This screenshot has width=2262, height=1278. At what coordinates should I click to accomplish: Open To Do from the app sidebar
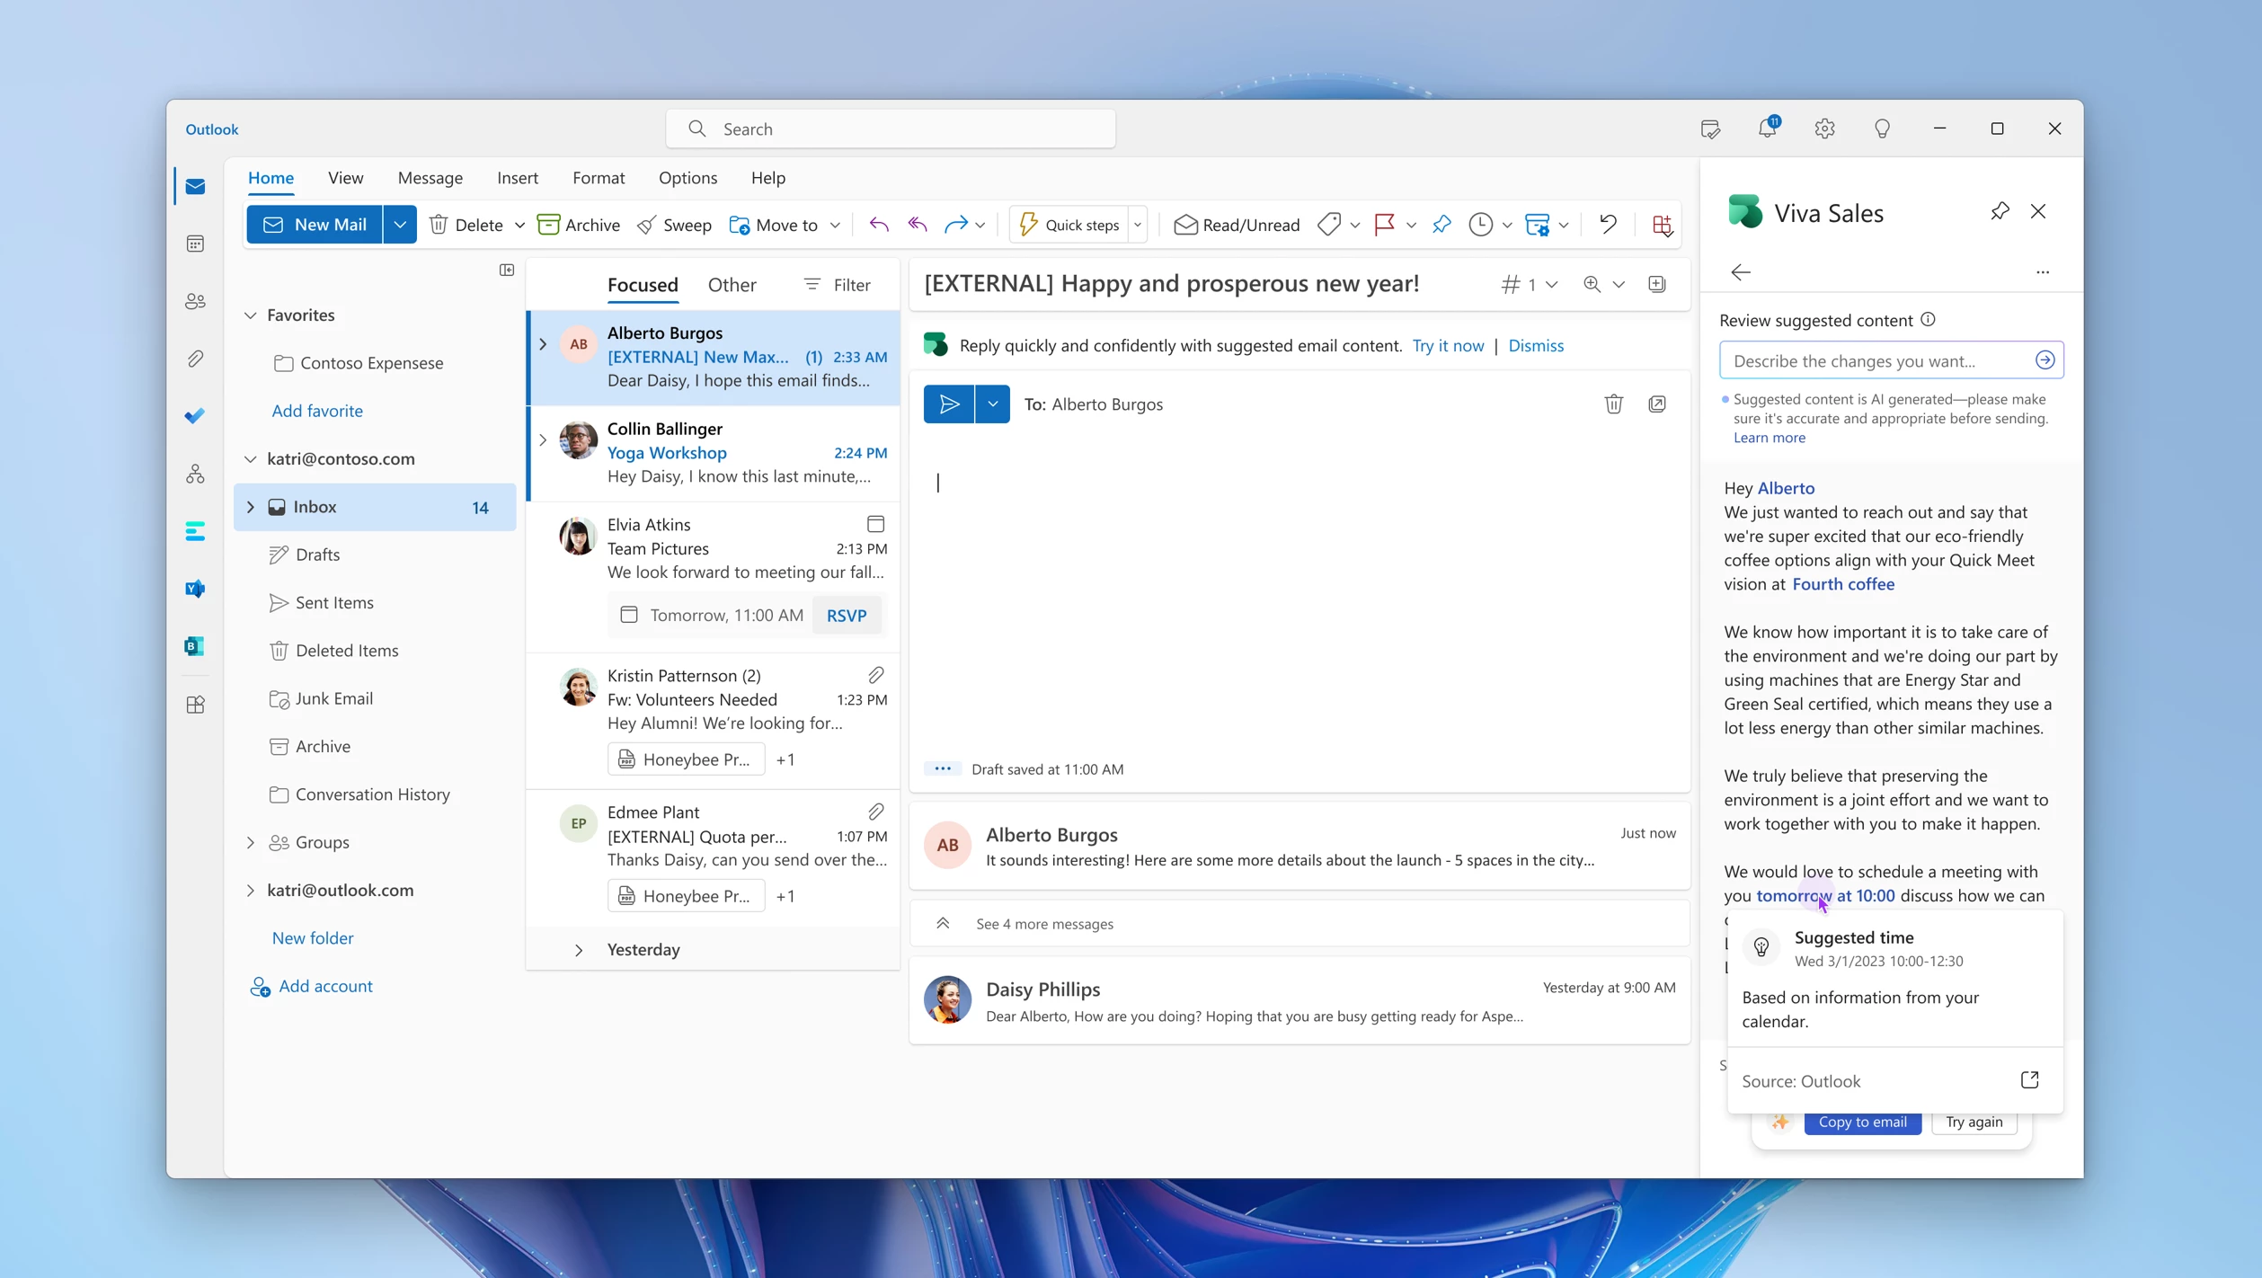click(195, 416)
